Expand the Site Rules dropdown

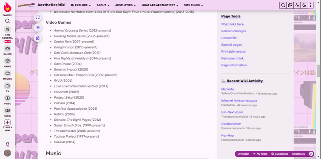(x=193, y=5)
